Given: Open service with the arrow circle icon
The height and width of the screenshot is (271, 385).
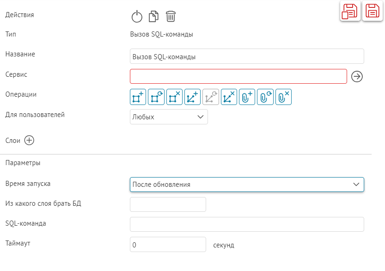Looking at the screenshot, I should pos(357,77).
